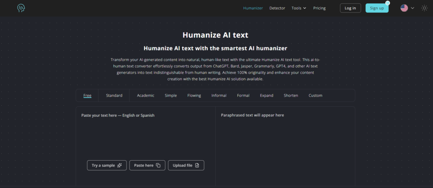433x188 pixels.
Task: Toggle light mode sun icon
Action: point(424,8)
